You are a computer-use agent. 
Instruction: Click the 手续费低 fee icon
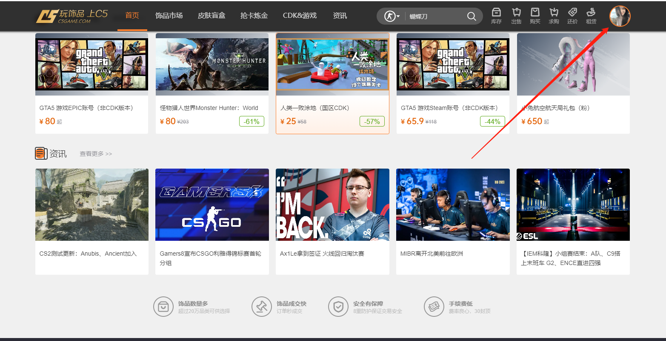click(x=434, y=306)
